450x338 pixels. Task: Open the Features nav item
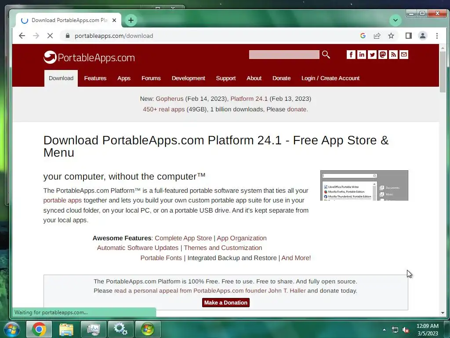coord(95,78)
